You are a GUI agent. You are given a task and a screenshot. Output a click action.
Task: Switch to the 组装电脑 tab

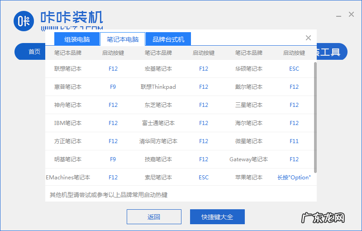(x=77, y=39)
